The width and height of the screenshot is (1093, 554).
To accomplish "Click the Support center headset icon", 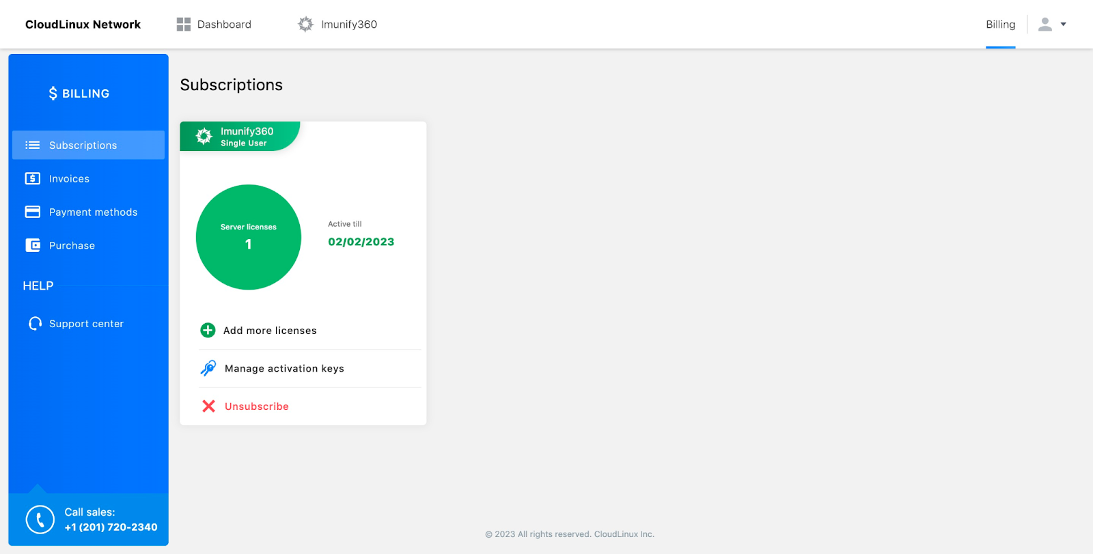I will [35, 323].
